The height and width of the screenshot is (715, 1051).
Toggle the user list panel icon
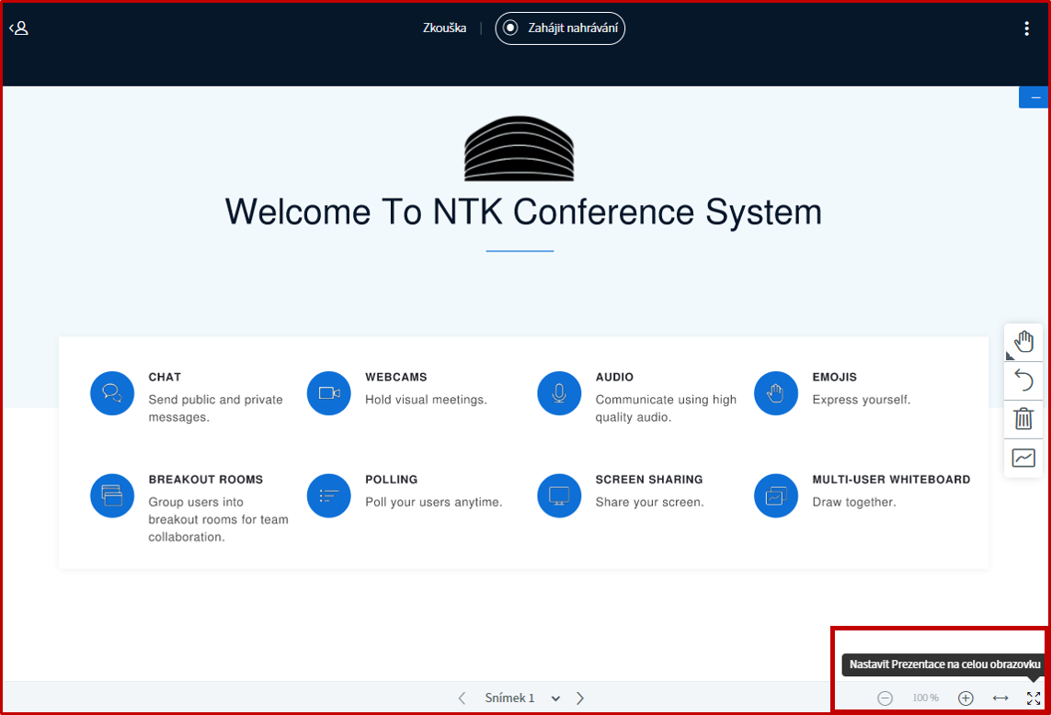(x=19, y=28)
